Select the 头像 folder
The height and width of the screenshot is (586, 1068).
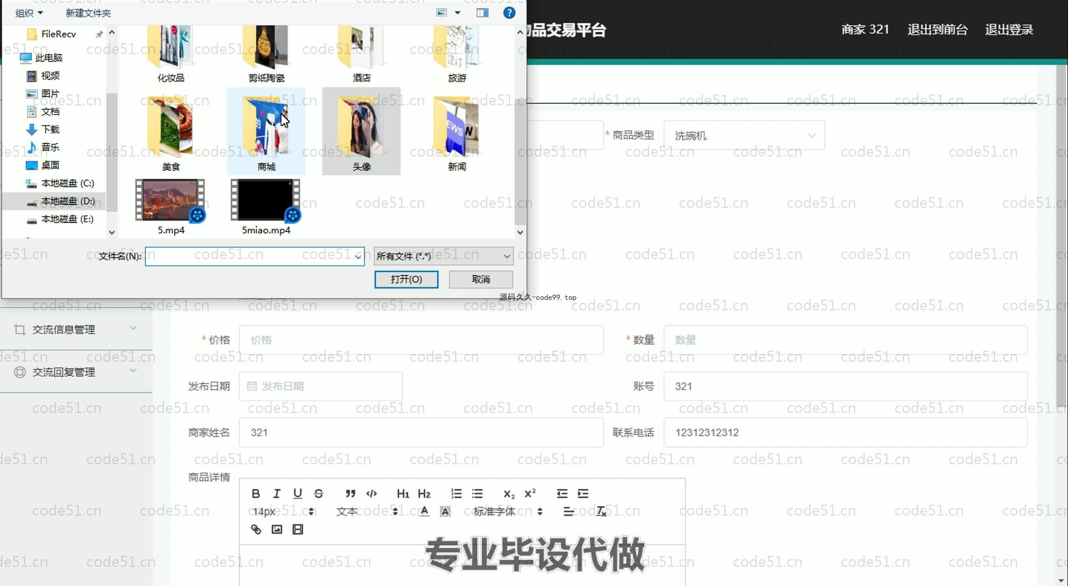click(x=361, y=131)
